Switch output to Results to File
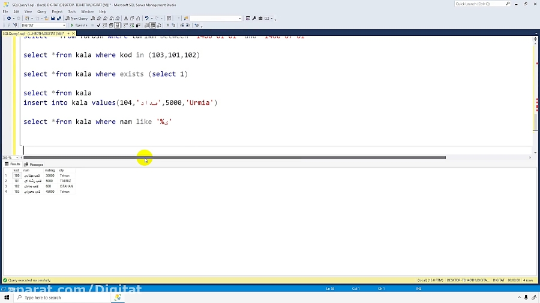 (x=159, y=25)
